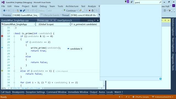Close the yellow-header tool window
176x99 pixels.
click(169, 20)
